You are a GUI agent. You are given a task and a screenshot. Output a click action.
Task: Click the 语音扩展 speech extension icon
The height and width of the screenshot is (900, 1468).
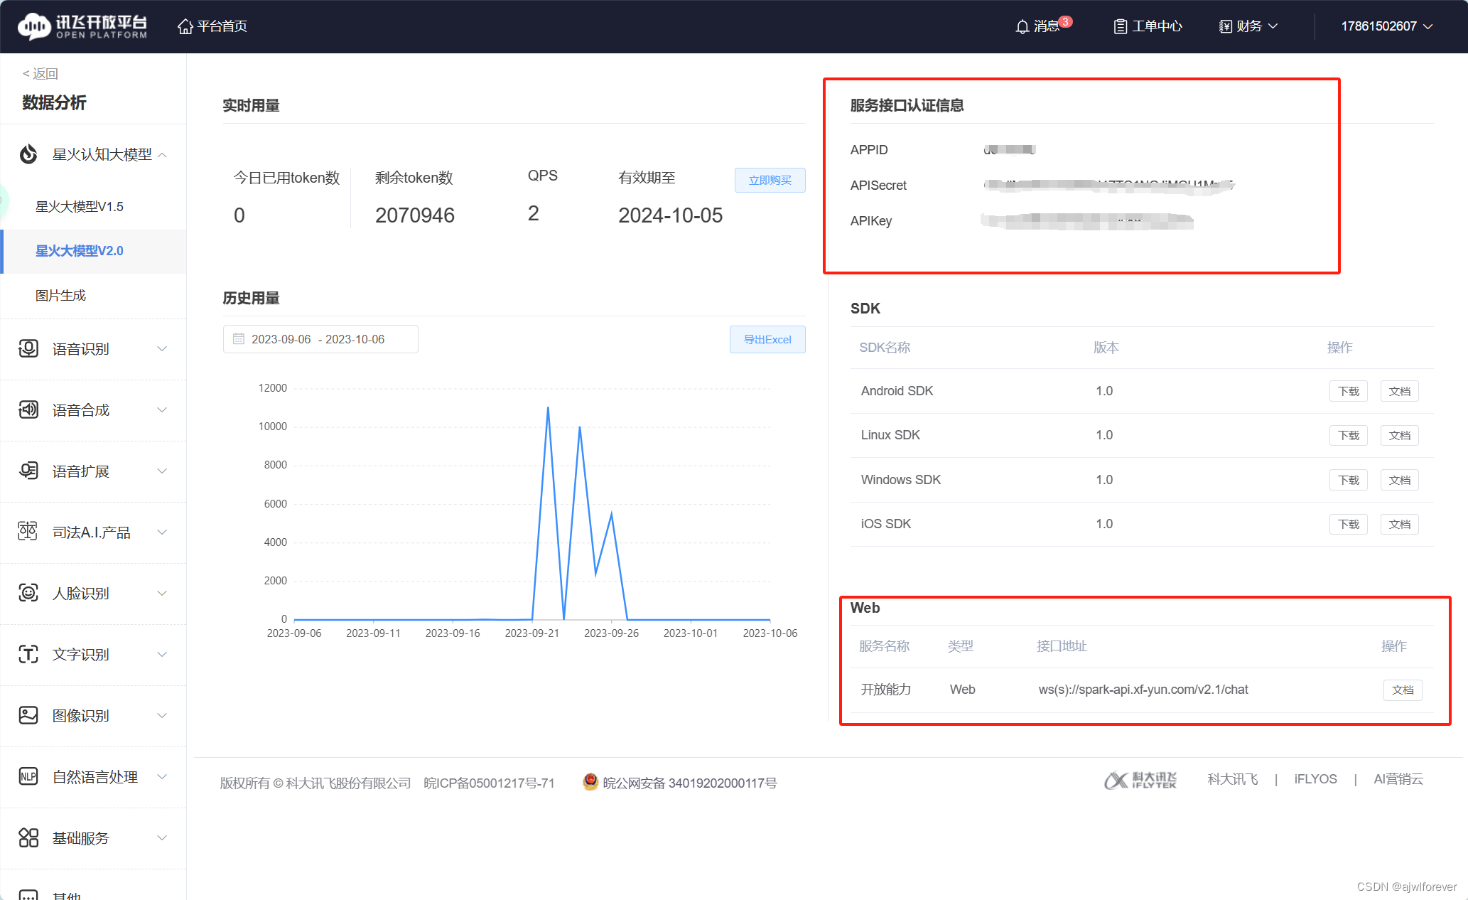coord(28,471)
